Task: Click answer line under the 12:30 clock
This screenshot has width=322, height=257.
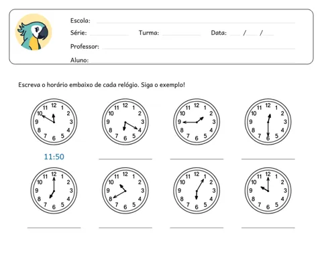Action: 268,159
